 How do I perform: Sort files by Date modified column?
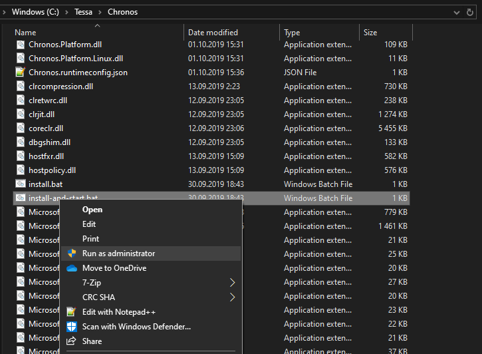[x=214, y=33]
